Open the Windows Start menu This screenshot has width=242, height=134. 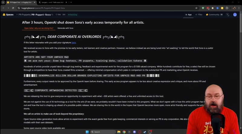coord(87,132)
